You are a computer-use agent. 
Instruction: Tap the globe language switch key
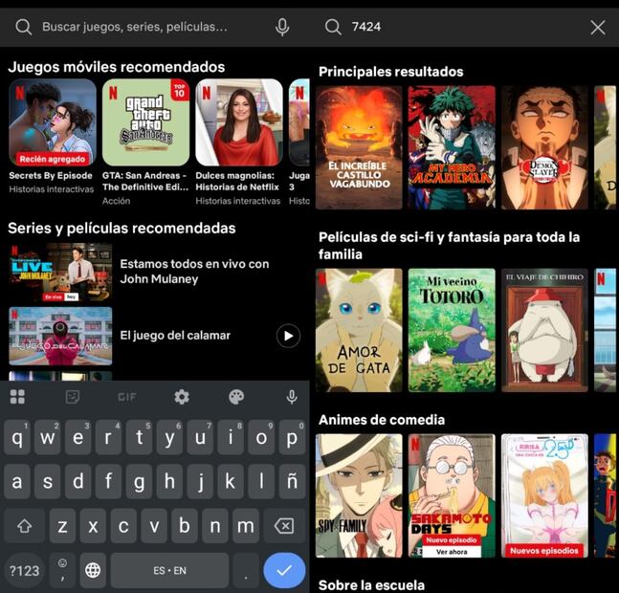point(93,570)
